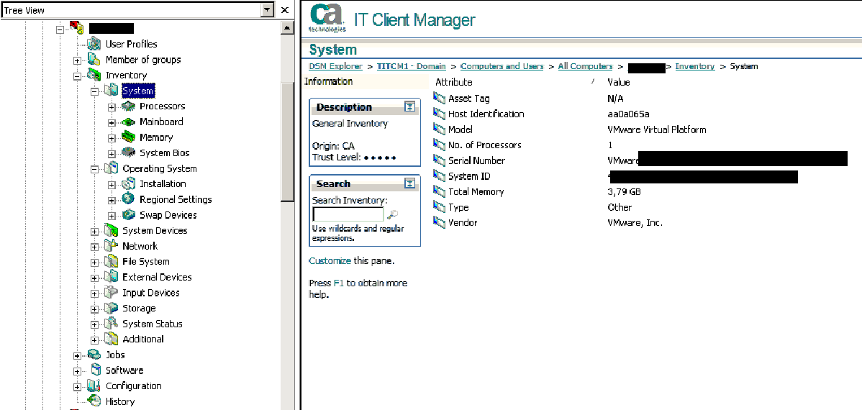Click the Member of groups icon
The image size is (862, 410).
click(x=94, y=60)
